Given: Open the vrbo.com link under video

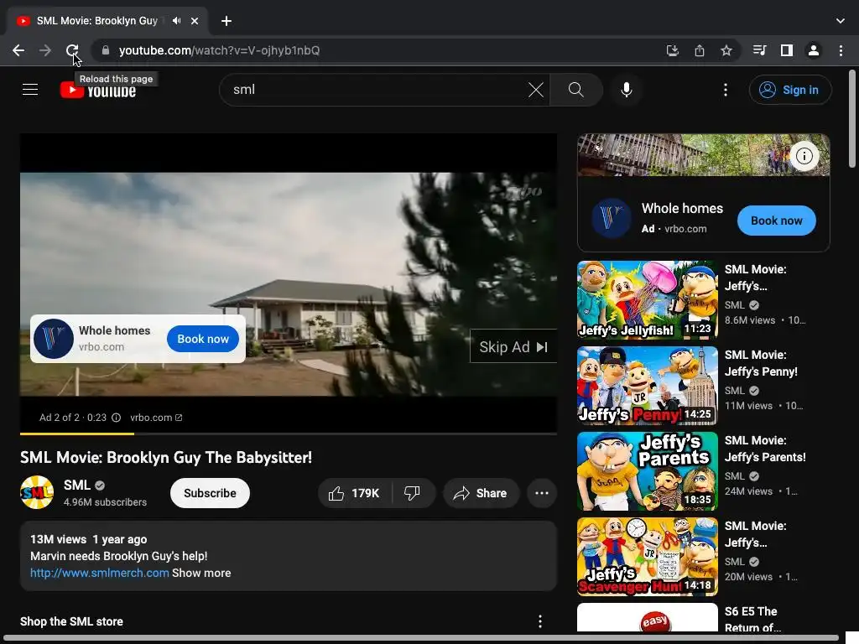Looking at the screenshot, I should tap(156, 418).
